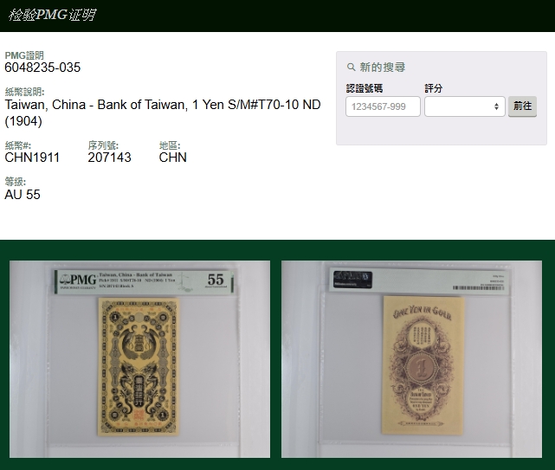Viewport: 555px width, 470px height.
Task: Click the 新的搜尋 new search heading
Action: point(383,67)
